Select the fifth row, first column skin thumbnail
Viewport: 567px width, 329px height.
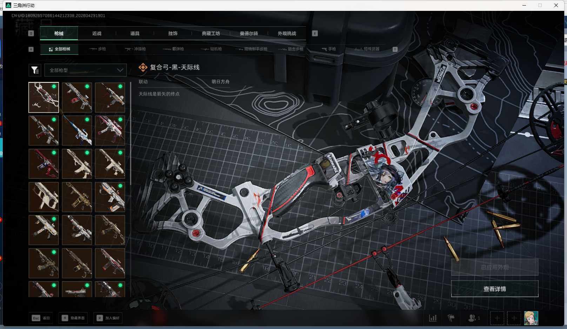pyautogui.click(x=44, y=230)
